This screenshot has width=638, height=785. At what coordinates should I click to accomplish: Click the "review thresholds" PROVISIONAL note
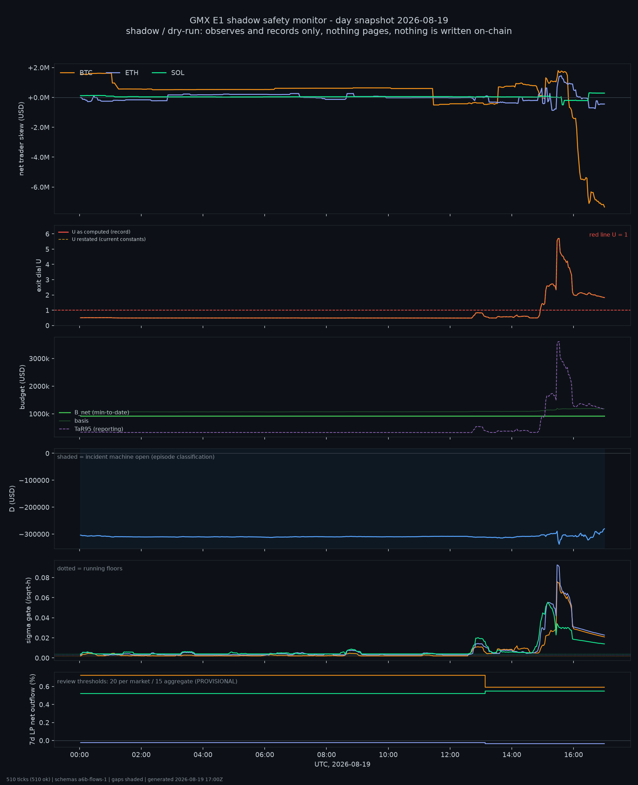click(x=147, y=681)
